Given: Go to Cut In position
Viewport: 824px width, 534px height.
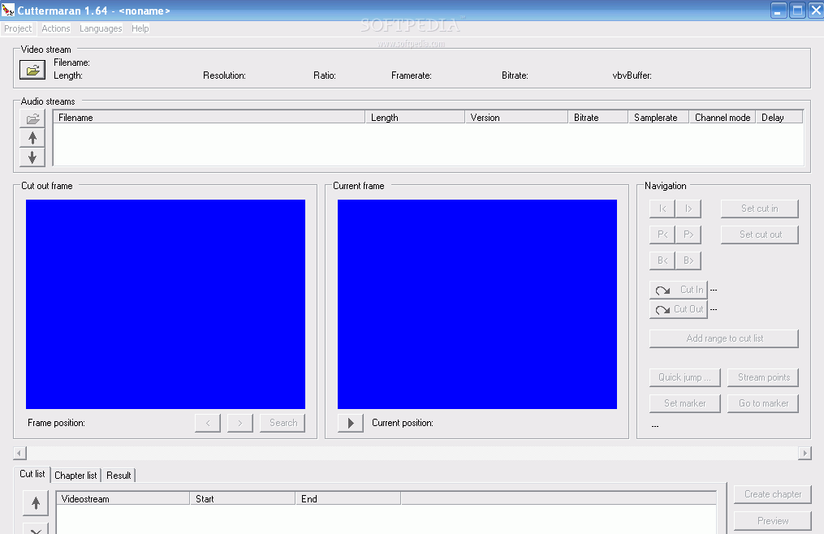Looking at the screenshot, I should [x=679, y=290].
